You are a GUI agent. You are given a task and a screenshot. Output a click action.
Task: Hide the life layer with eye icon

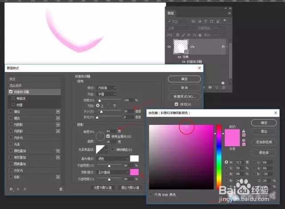tap(170, 46)
